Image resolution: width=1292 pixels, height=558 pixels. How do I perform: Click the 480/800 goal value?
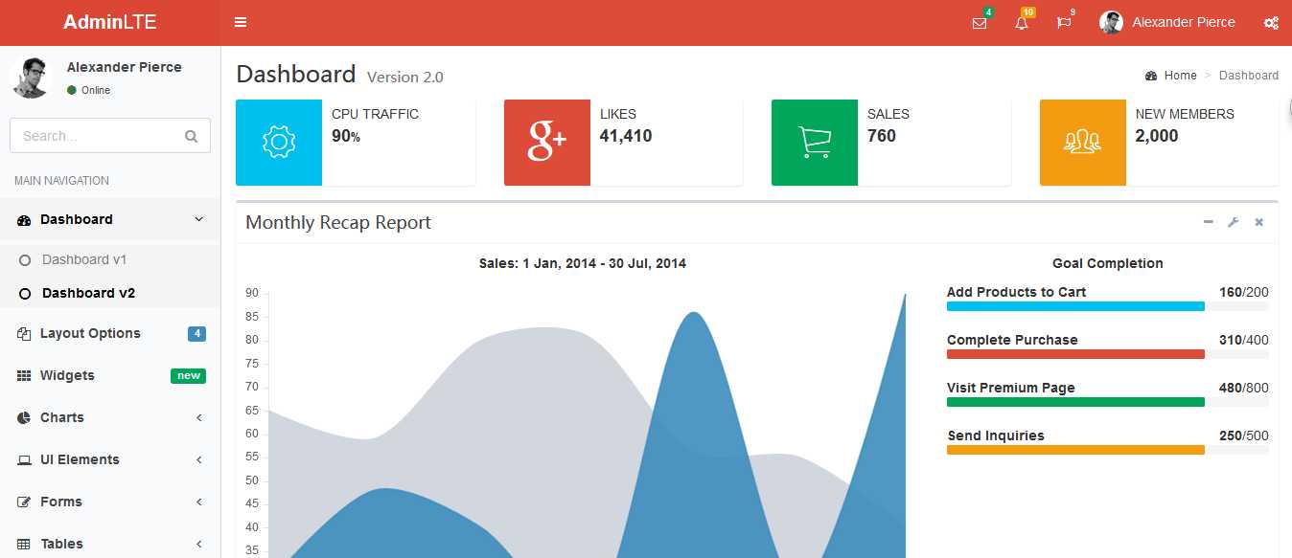[x=1244, y=388]
